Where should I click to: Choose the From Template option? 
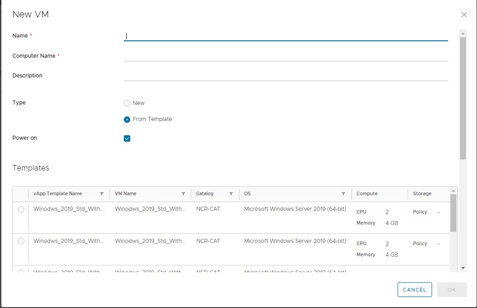click(x=127, y=119)
